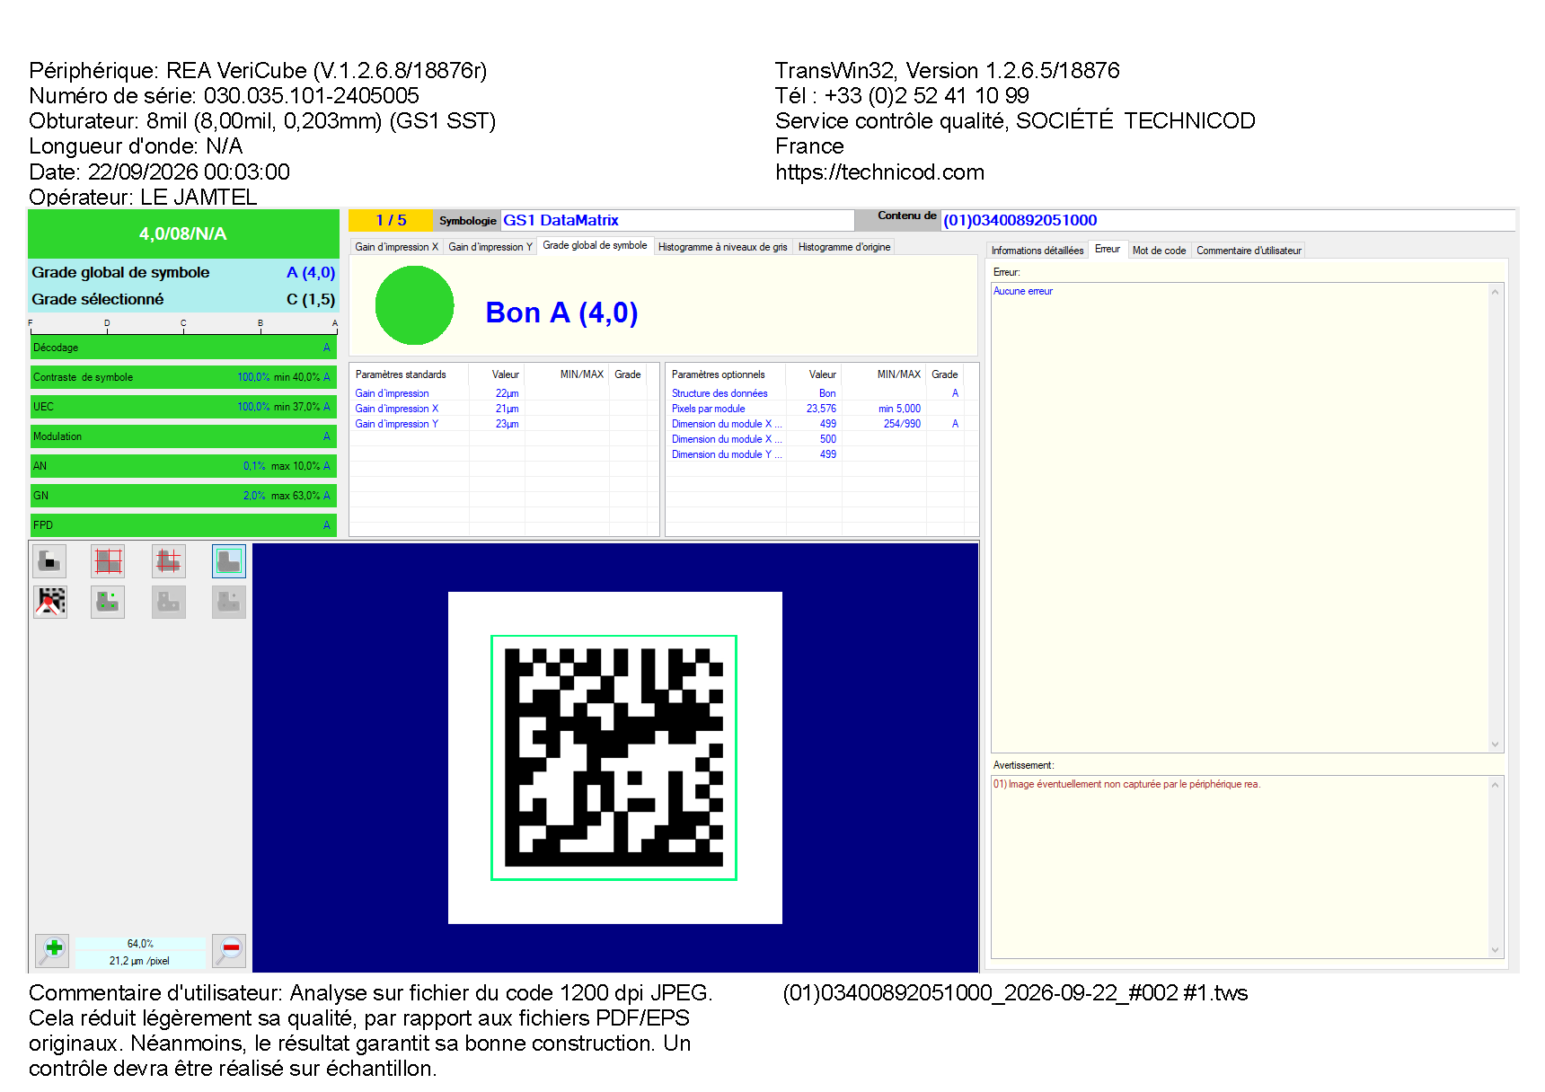Toggle the red crosshair grid overlay icon
Image resolution: width=1545 pixels, height=1092 pixels.
point(169,561)
